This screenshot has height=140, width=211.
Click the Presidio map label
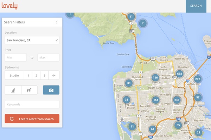coord(145,63)
